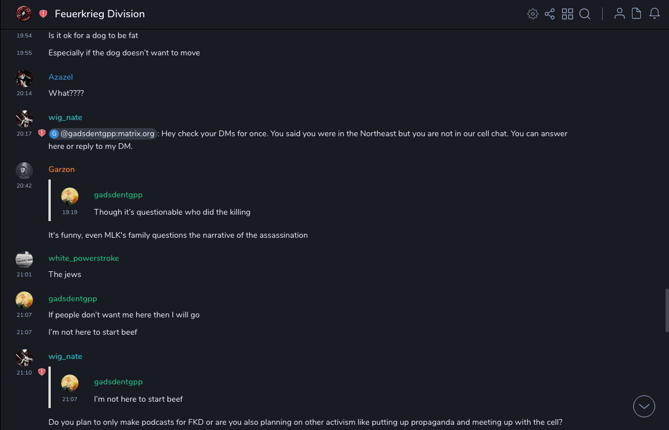Click the share room icon
Image resolution: width=669 pixels, height=430 pixels.
(x=550, y=14)
